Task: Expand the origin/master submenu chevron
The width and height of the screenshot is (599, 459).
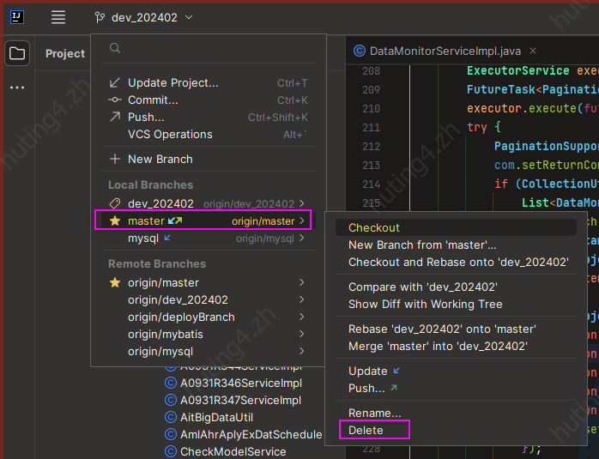Action: [x=302, y=282]
